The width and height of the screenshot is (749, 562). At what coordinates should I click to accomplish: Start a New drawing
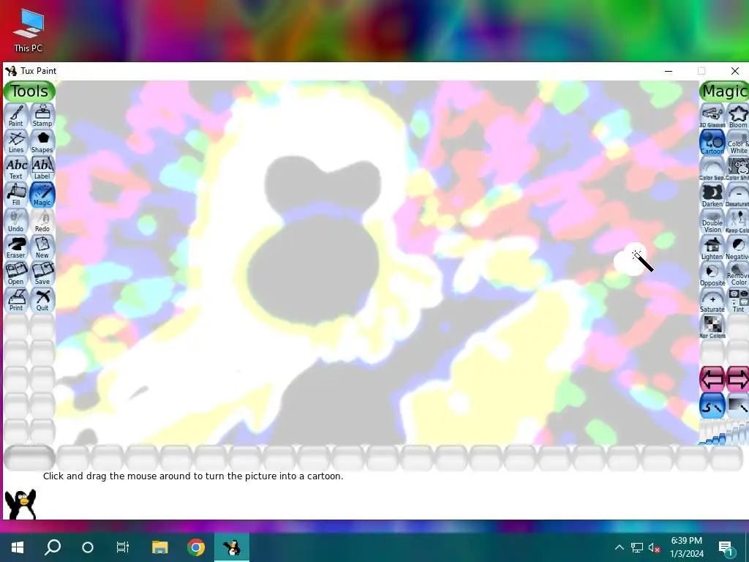tap(42, 247)
